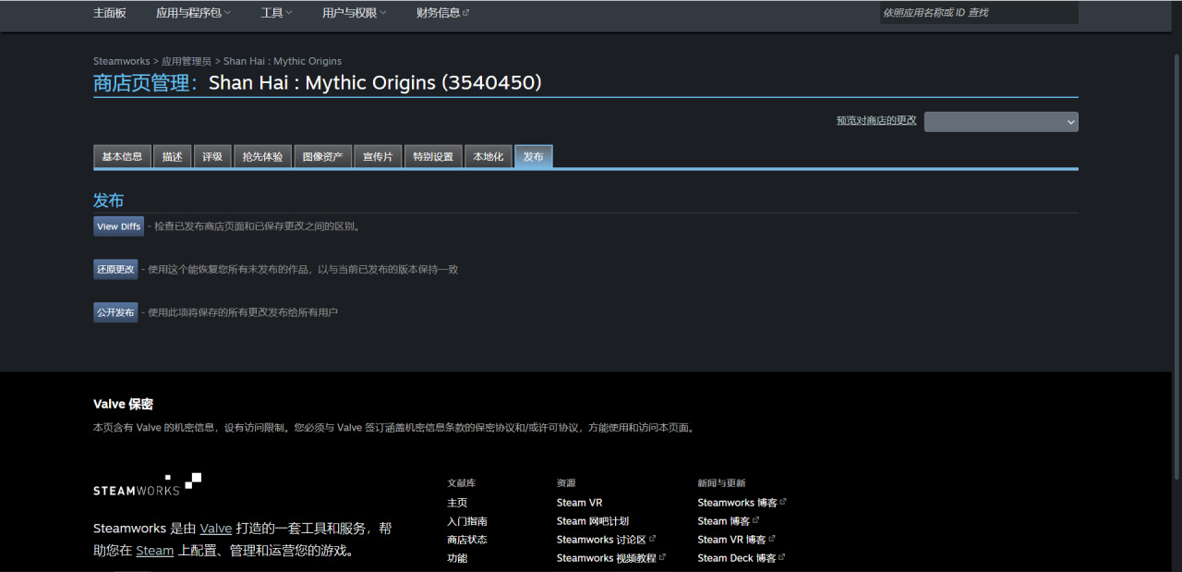Switch to the 基本信息 tab

pyautogui.click(x=122, y=157)
